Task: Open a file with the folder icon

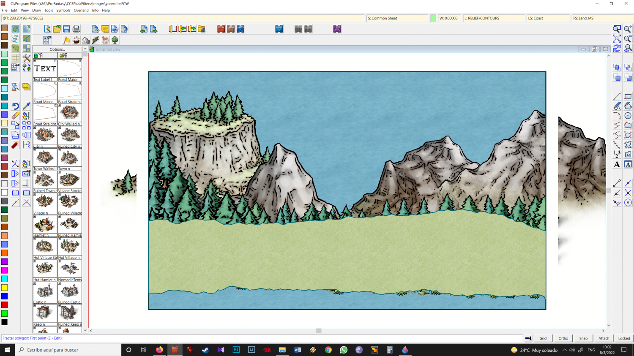Action: click(x=57, y=29)
